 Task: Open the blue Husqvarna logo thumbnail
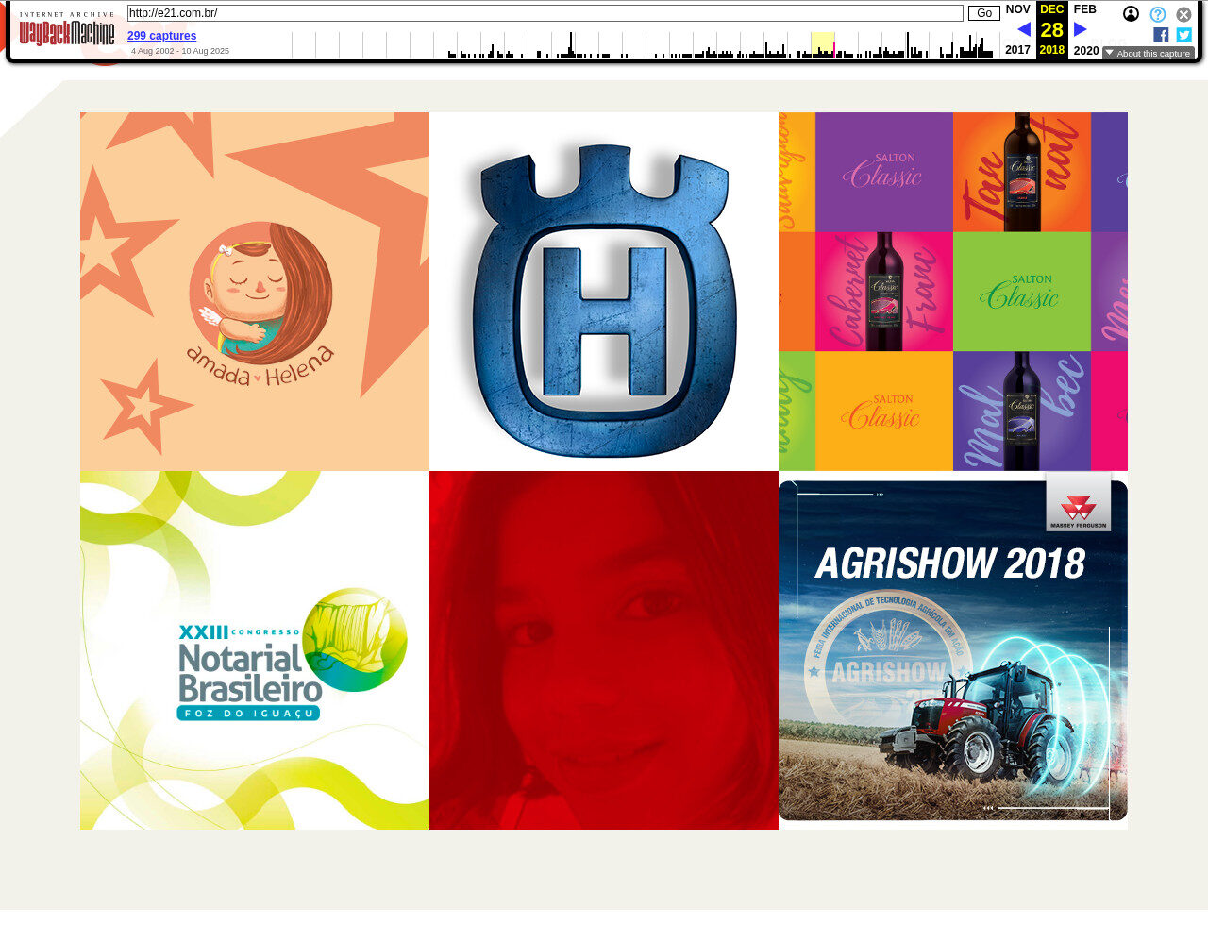point(604,292)
